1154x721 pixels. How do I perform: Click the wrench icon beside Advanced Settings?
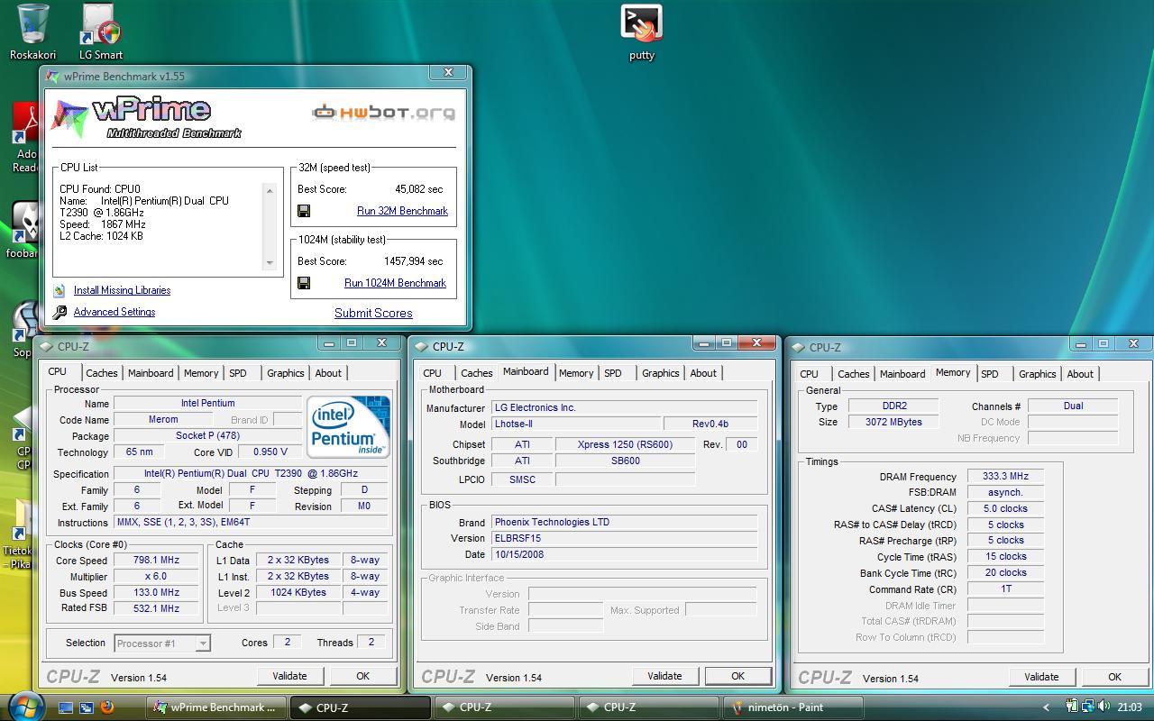pos(60,312)
